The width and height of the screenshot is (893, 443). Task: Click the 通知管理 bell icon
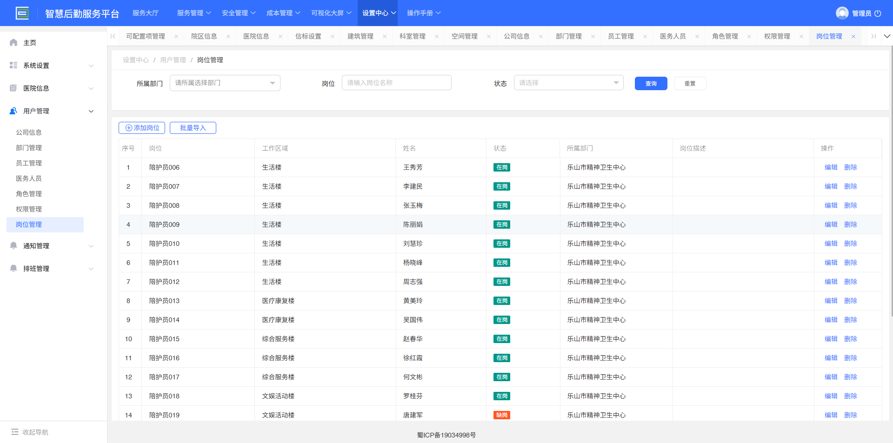[13, 245]
